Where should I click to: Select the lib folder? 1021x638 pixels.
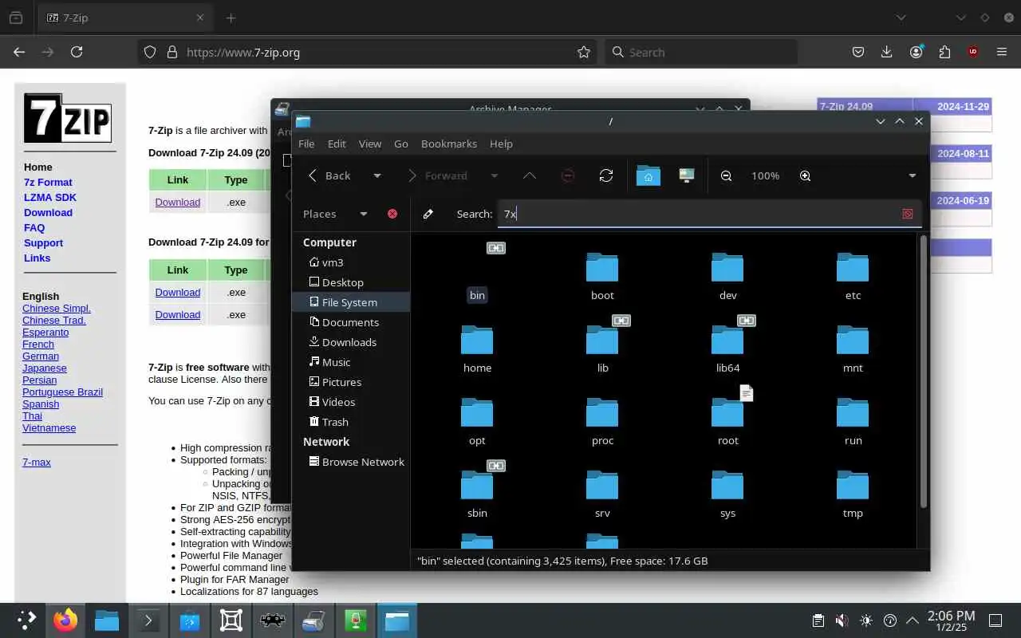pos(602,349)
